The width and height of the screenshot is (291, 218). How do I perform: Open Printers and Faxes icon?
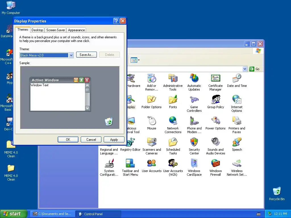point(237,125)
